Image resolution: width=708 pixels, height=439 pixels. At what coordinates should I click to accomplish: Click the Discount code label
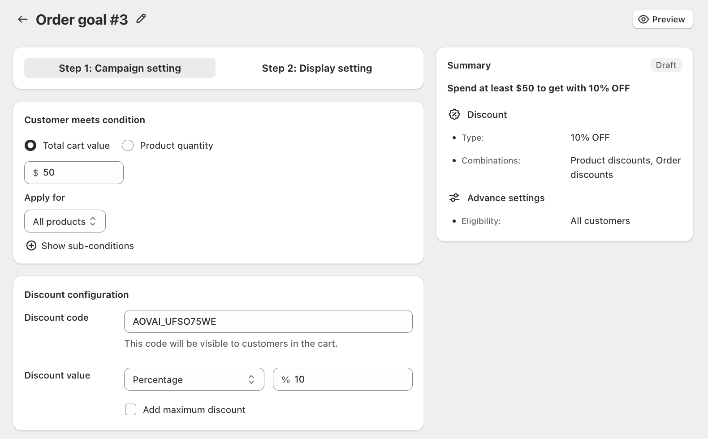(56, 318)
